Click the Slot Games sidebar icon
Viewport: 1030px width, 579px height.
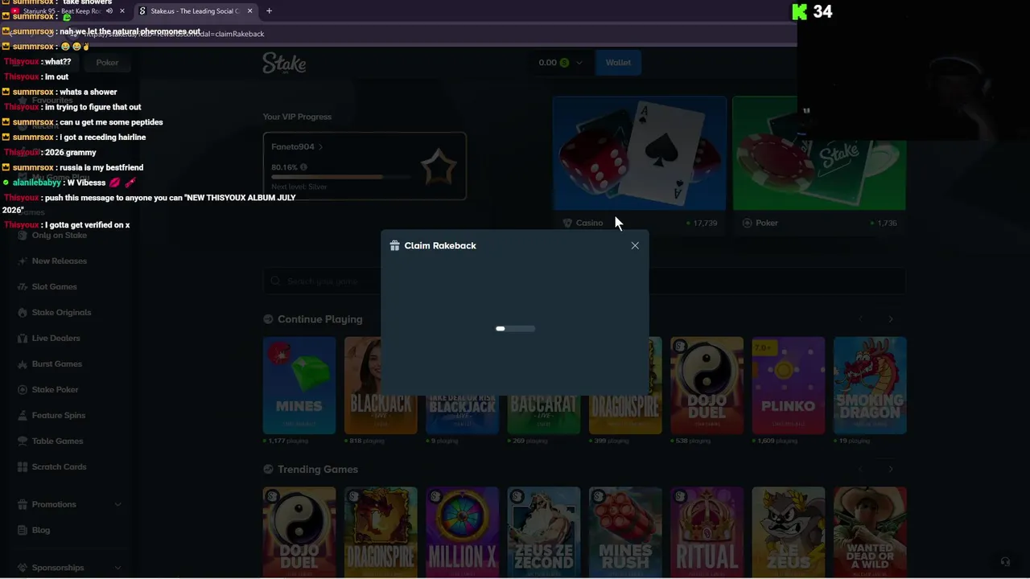tap(23, 286)
